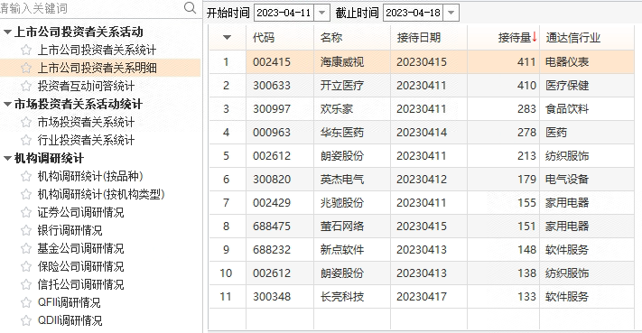Sort by the 代码 column header
642x333 pixels.
(x=280, y=38)
